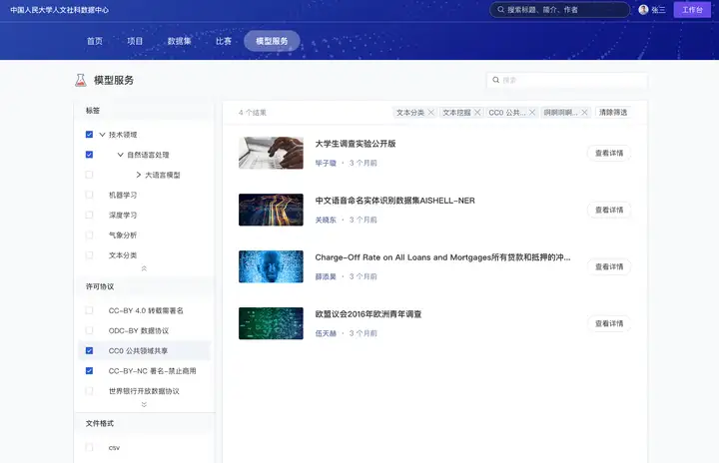Remove the fourth truncated filter tag

tap(584, 113)
